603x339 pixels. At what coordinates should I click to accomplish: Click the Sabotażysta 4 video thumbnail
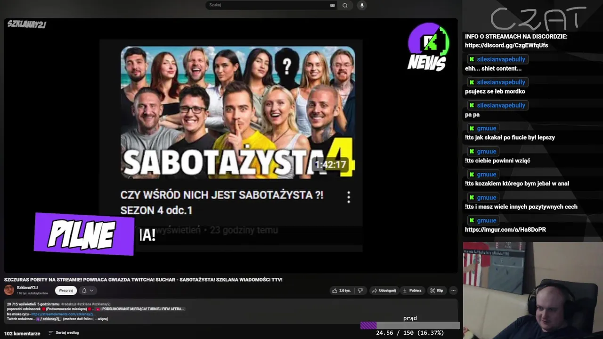tap(238, 112)
